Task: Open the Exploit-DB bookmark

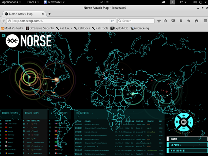Action: [119, 28]
